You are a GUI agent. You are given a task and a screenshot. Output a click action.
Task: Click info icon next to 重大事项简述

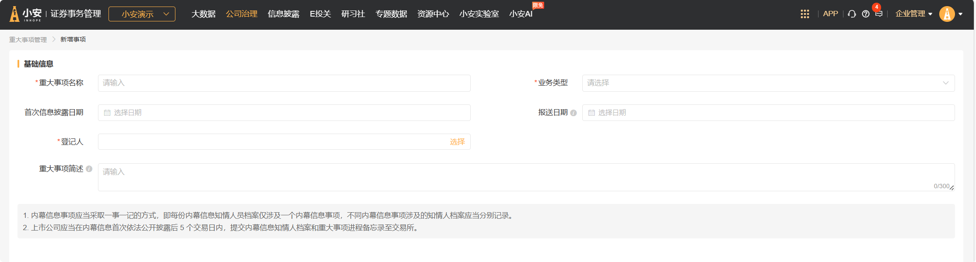pyautogui.click(x=89, y=169)
